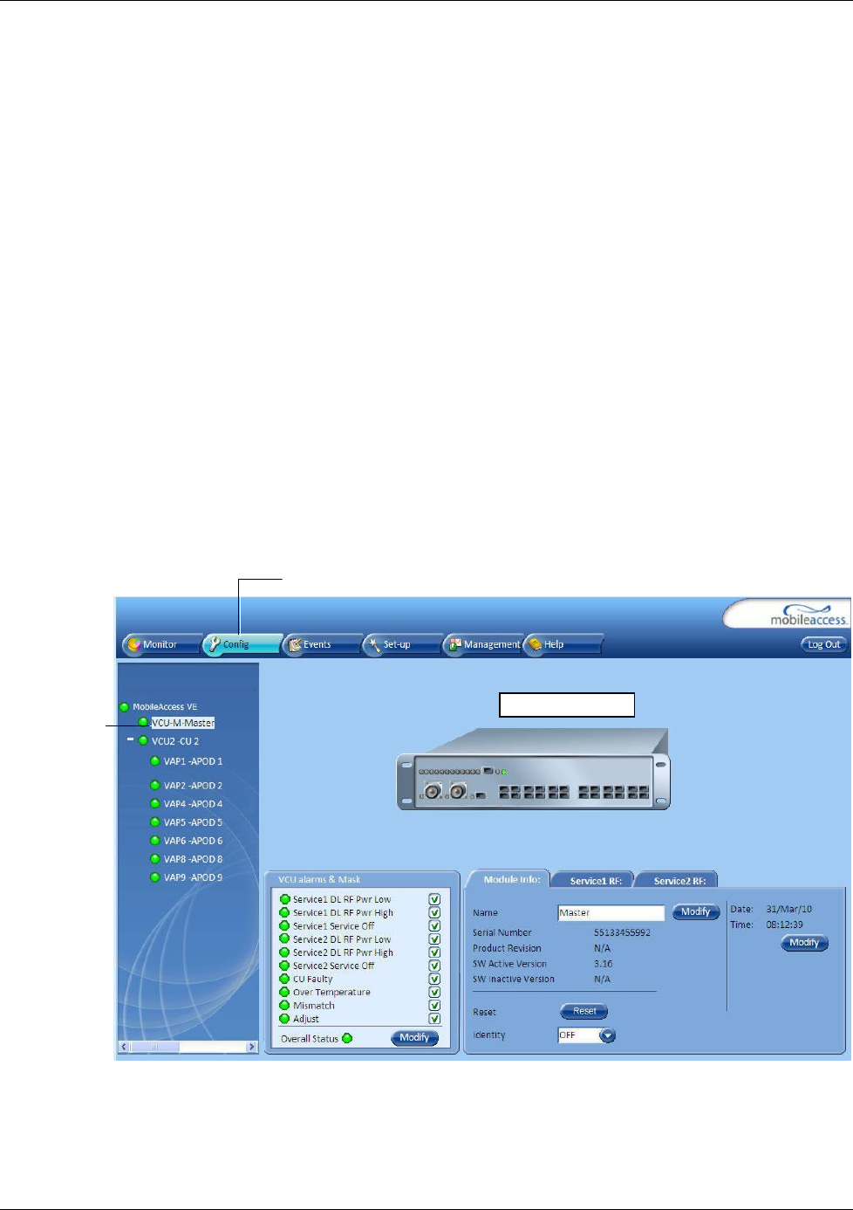This screenshot has height=1210, width=853.
Task: Select VAP6 -APOD 6 in tree
Action: click(193, 841)
